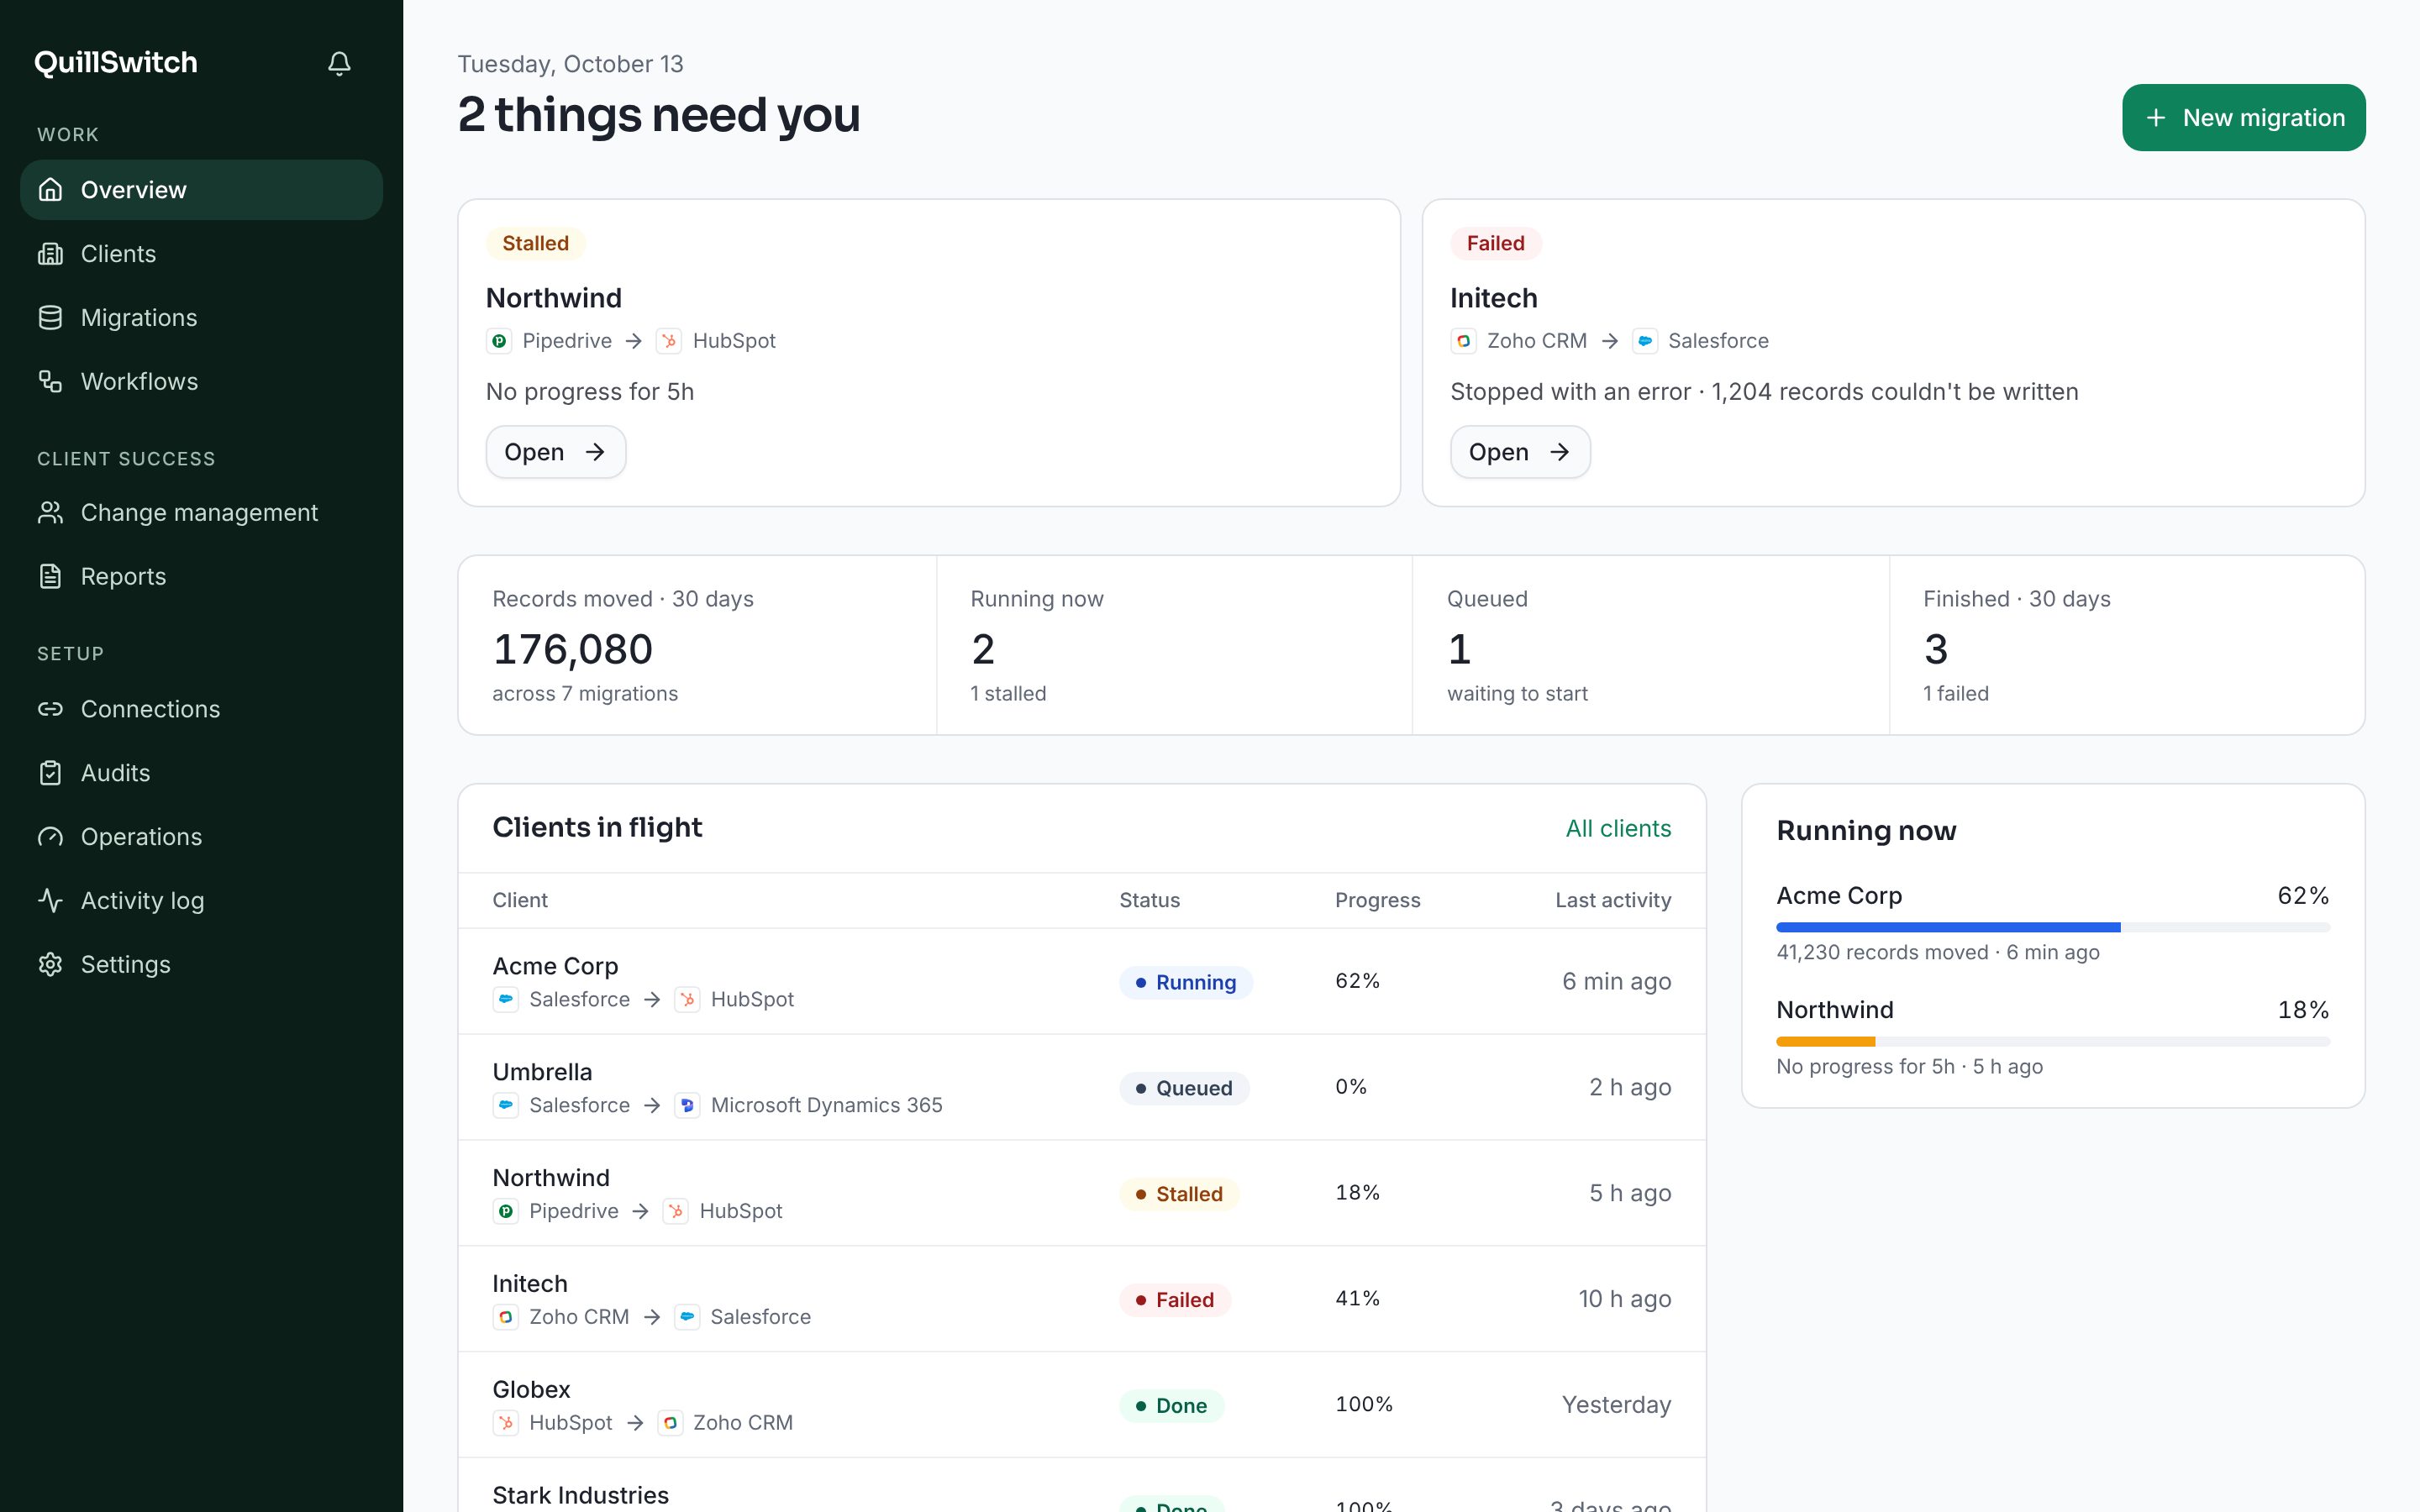2420x1512 pixels.
Task: Click the Progress column header
Action: click(1377, 900)
